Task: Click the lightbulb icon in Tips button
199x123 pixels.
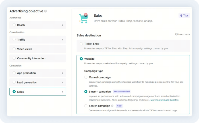Action: coord(181,16)
